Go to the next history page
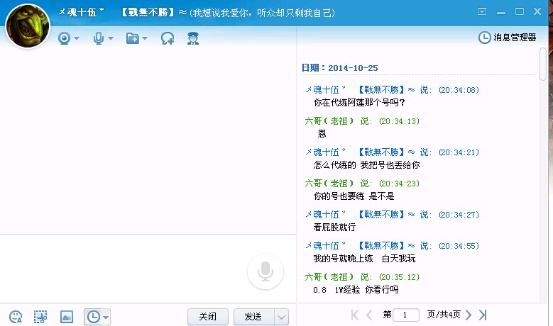This screenshot has height=326, width=553. (469, 315)
